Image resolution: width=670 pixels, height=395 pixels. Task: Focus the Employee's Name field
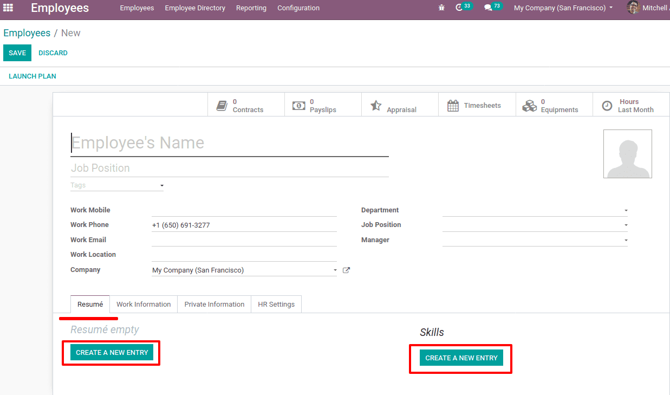tap(230, 143)
